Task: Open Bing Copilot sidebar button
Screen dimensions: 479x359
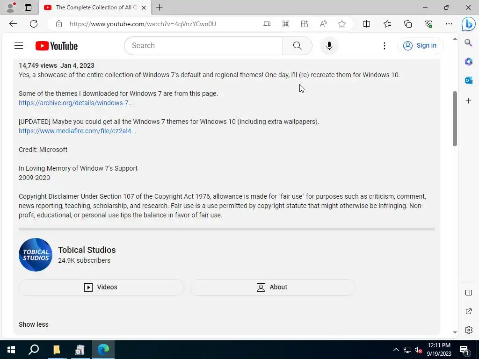Action: (x=468, y=24)
